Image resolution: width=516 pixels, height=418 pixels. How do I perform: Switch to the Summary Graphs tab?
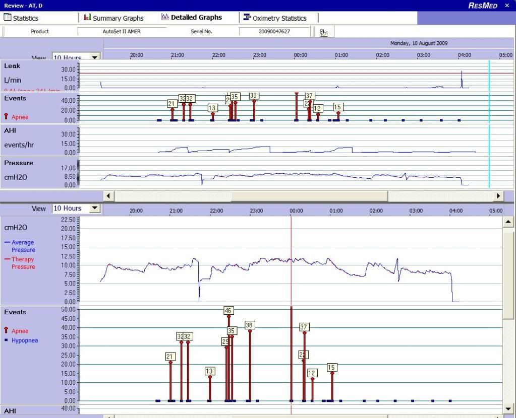(113, 18)
